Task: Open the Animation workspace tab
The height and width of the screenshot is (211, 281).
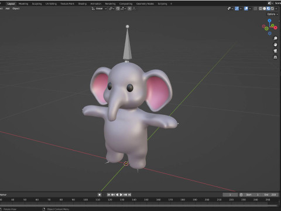Action: pos(95,4)
